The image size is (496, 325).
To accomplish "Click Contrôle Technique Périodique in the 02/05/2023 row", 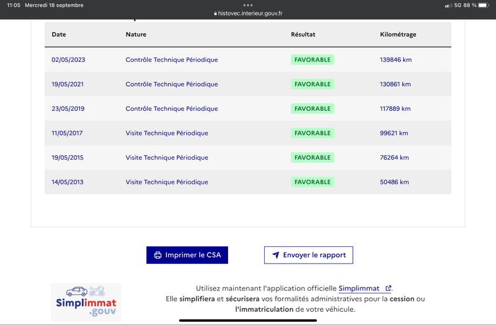I will pos(172,59).
